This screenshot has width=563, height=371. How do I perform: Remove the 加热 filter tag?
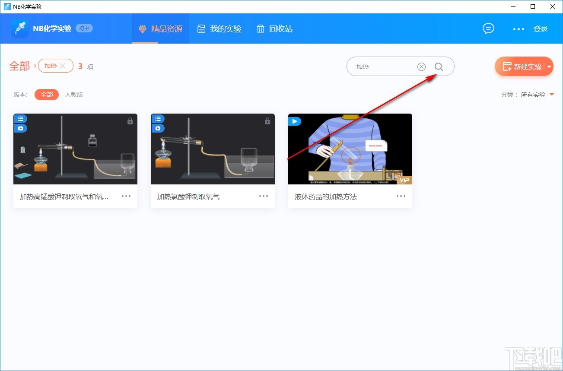coord(63,66)
